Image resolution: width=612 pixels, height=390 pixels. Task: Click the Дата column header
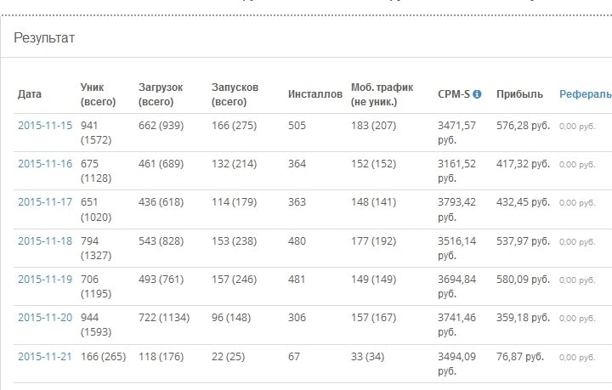30,94
